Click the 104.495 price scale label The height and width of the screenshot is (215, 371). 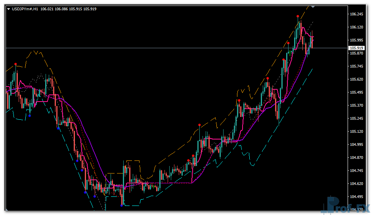(357, 197)
